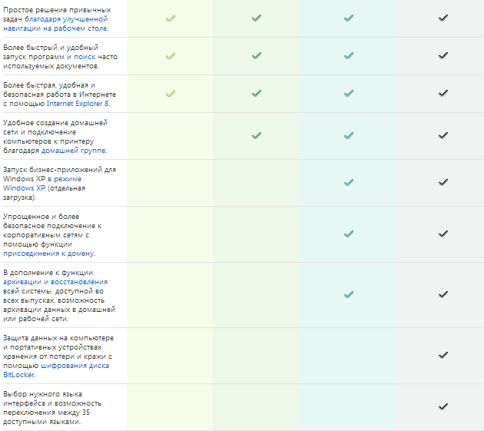Open the поиск link
The height and width of the screenshot is (431, 484).
click(85, 57)
